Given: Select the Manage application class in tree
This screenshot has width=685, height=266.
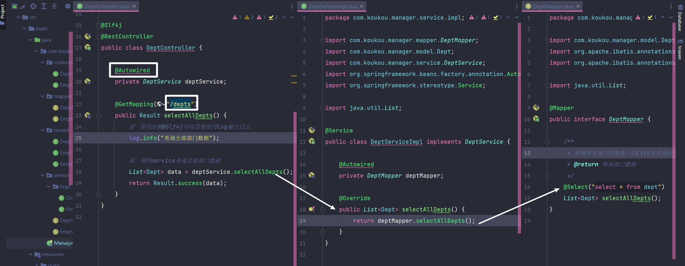Looking at the screenshot, I should pyautogui.click(x=59, y=243).
